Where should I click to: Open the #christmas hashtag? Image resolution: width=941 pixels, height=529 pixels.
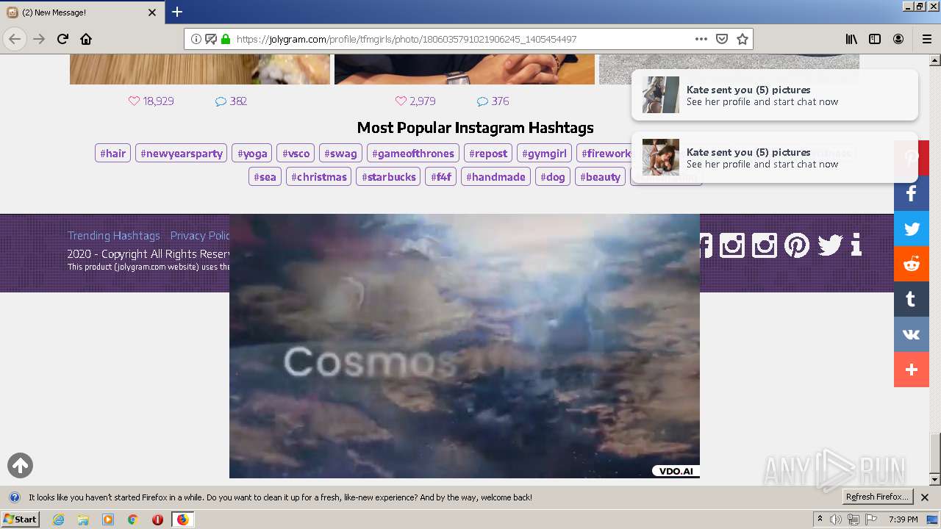pos(319,176)
